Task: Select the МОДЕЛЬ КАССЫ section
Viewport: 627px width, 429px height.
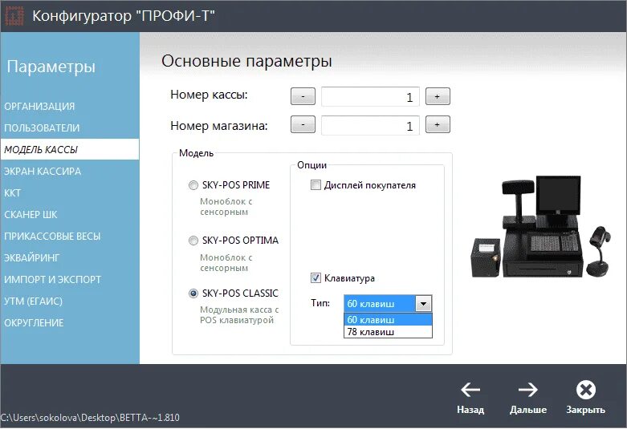Action: click(x=70, y=149)
